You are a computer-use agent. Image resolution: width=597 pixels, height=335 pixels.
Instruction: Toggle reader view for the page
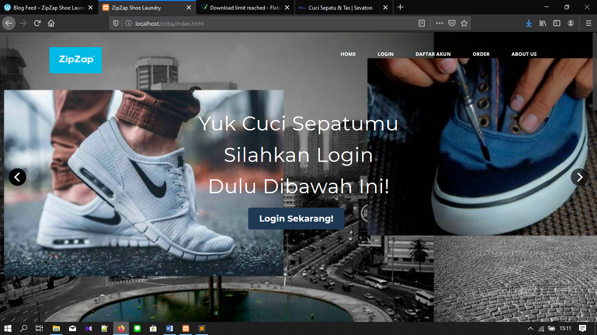click(x=422, y=23)
